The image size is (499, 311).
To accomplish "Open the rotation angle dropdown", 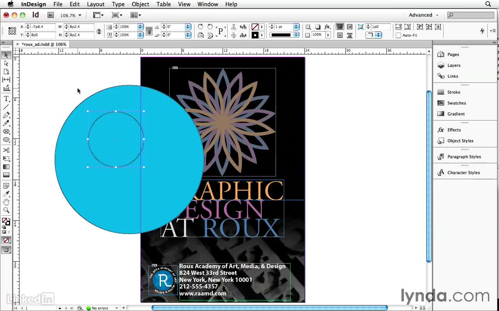I will [188, 27].
